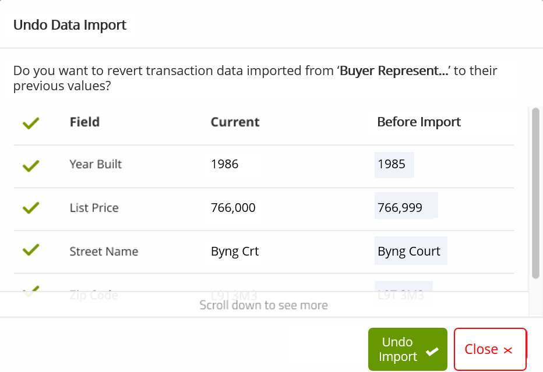
Task: Click the green checkmark in the dimmed bottom row
Action: [30, 291]
